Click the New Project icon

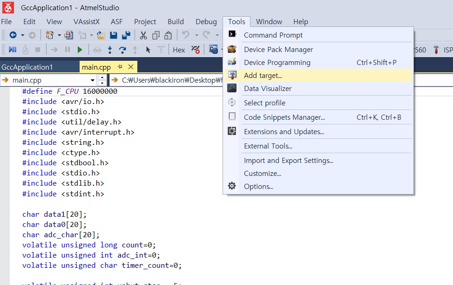coord(49,35)
